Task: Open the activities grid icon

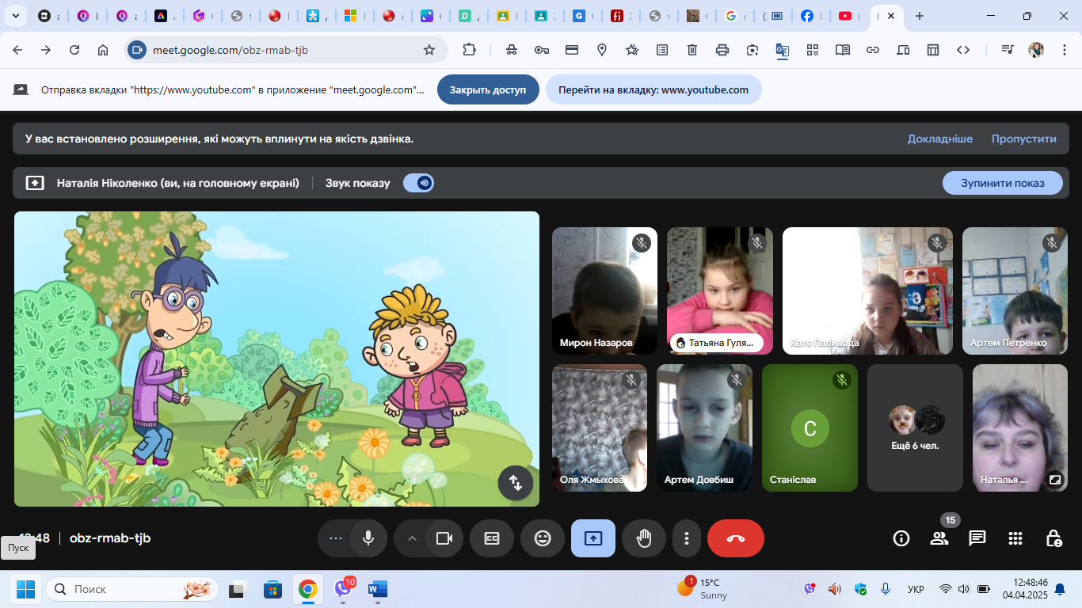Action: pos(1015,538)
